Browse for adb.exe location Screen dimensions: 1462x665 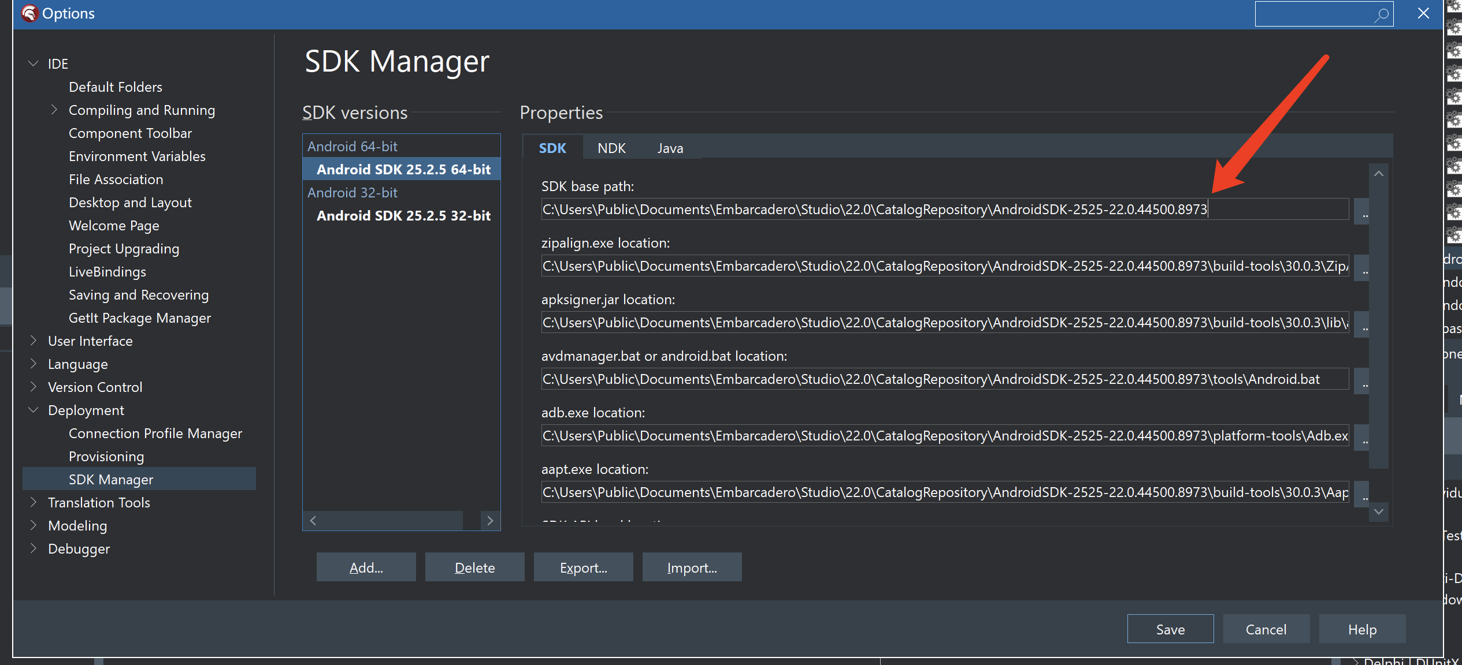pyautogui.click(x=1362, y=438)
